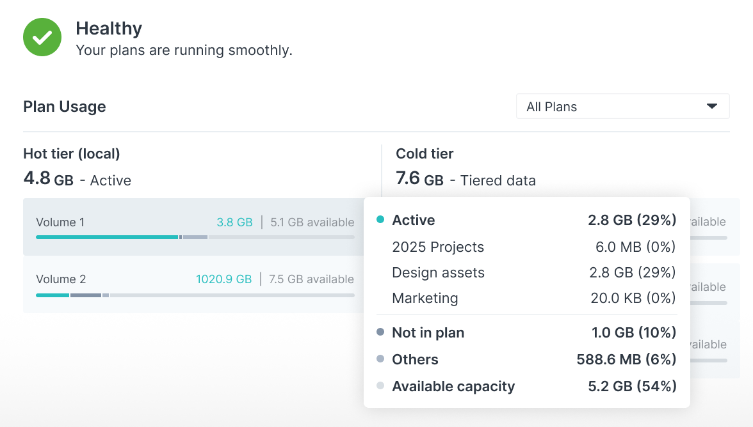Select the Volume 1 row

pyautogui.click(x=128, y=222)
